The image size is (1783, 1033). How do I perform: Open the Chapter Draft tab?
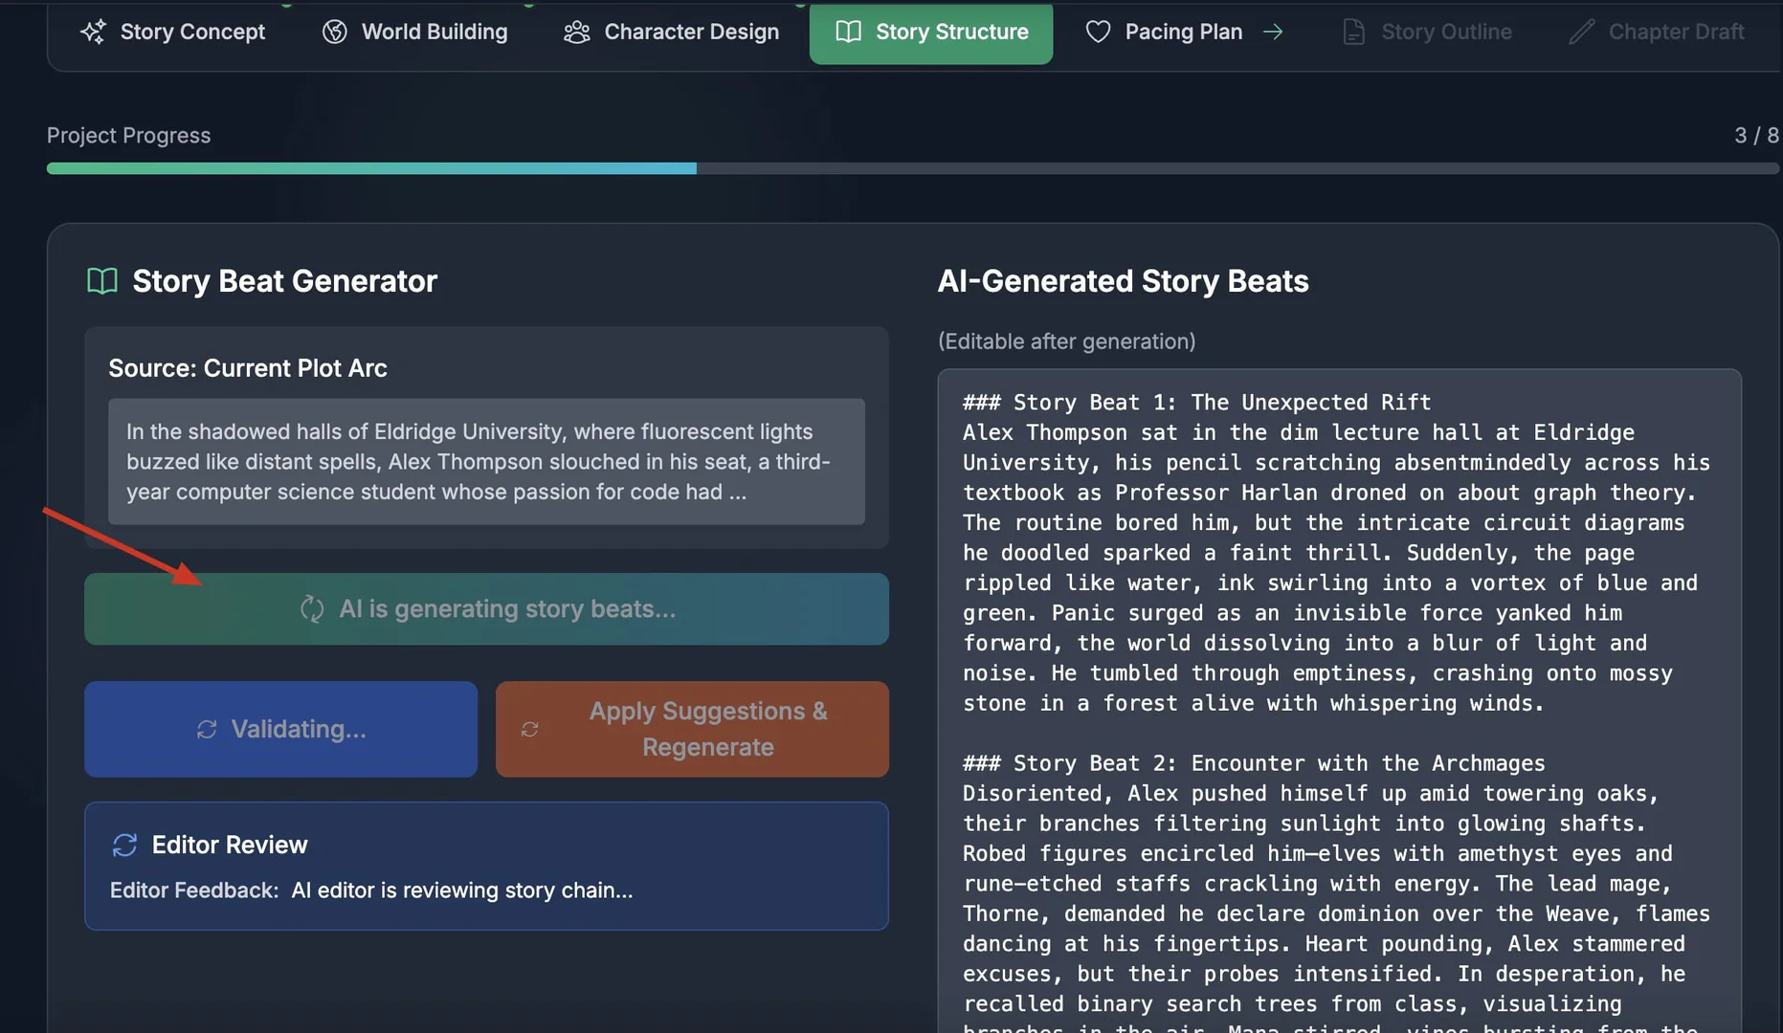click(x=1657, y=32)
